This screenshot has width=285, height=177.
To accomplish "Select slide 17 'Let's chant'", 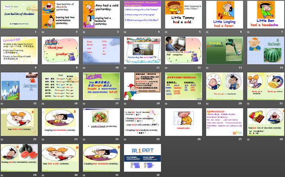I will click(101, 86).
